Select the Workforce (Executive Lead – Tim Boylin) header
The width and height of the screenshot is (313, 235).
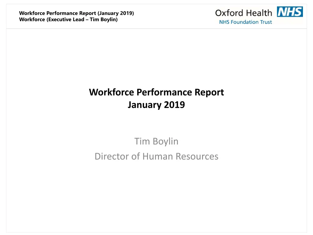[x=68, y=19]
